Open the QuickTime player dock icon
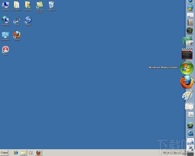Screen dimensions: 195x156 [190, 133]
